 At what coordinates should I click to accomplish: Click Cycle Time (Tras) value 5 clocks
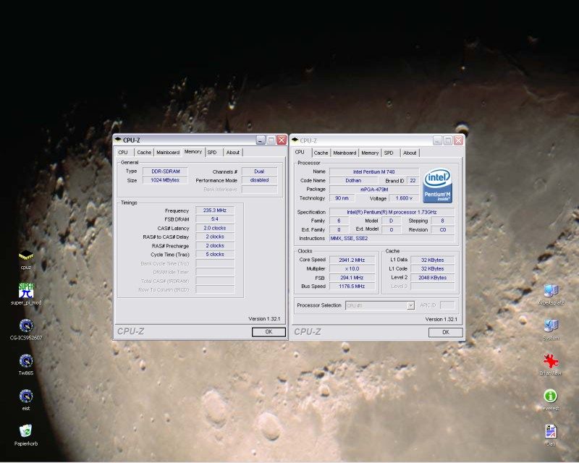click(215, 255)
